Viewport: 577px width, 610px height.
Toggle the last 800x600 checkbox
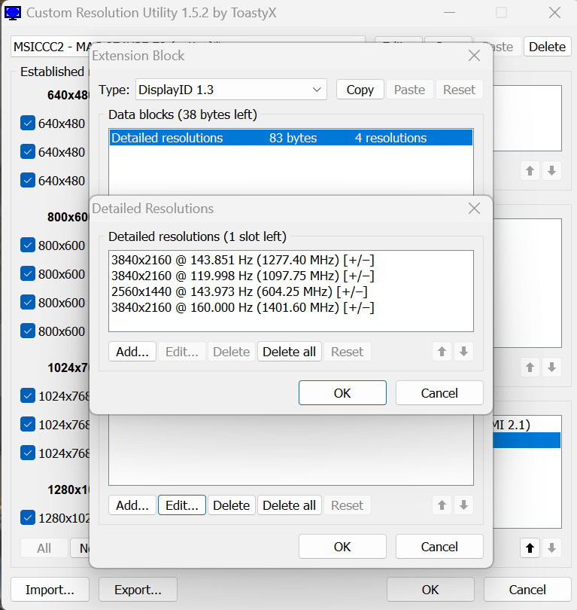point(29,331)
